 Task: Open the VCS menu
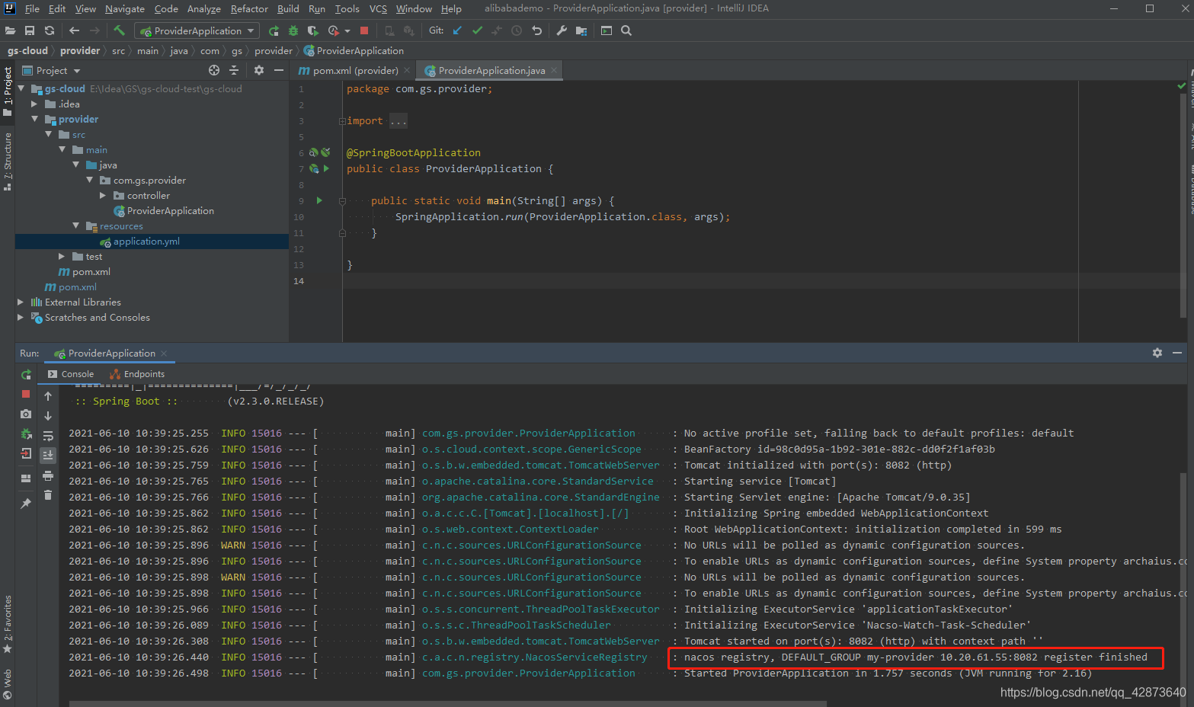(378, 8)
